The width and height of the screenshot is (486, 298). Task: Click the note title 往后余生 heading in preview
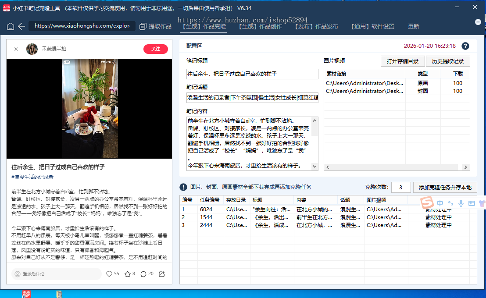point(58,167)
